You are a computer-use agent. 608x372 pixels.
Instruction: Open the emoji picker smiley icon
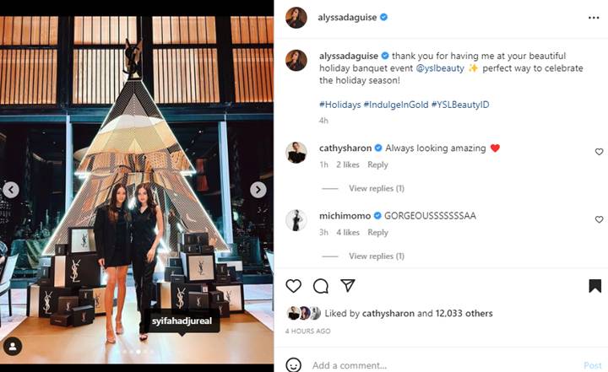coord(294,365)
